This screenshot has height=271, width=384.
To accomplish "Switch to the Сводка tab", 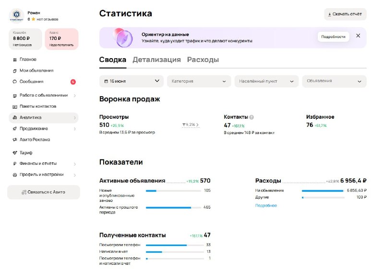I will 113,60.
